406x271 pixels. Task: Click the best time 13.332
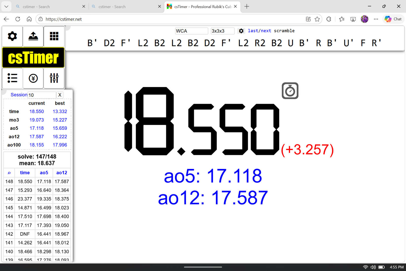[60, 111]
